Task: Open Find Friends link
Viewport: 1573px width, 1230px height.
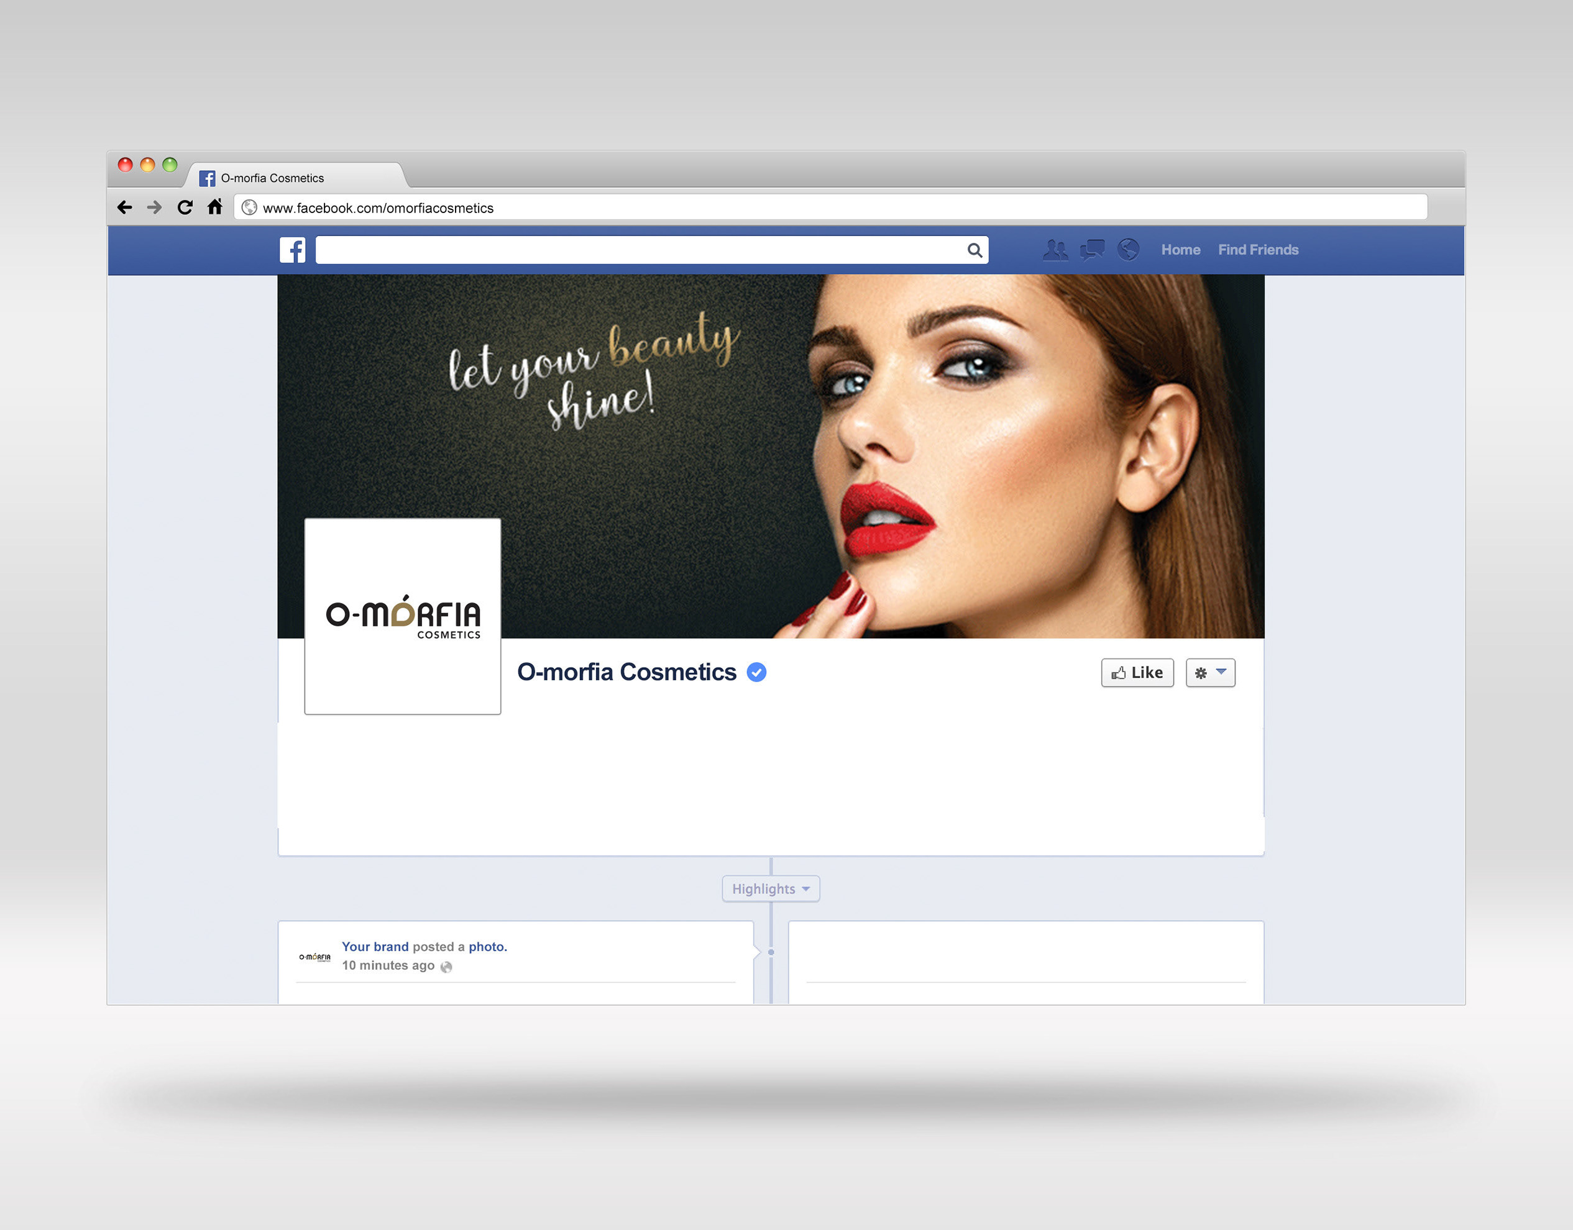Action: pyautogui.click(x=1258, y=250)
